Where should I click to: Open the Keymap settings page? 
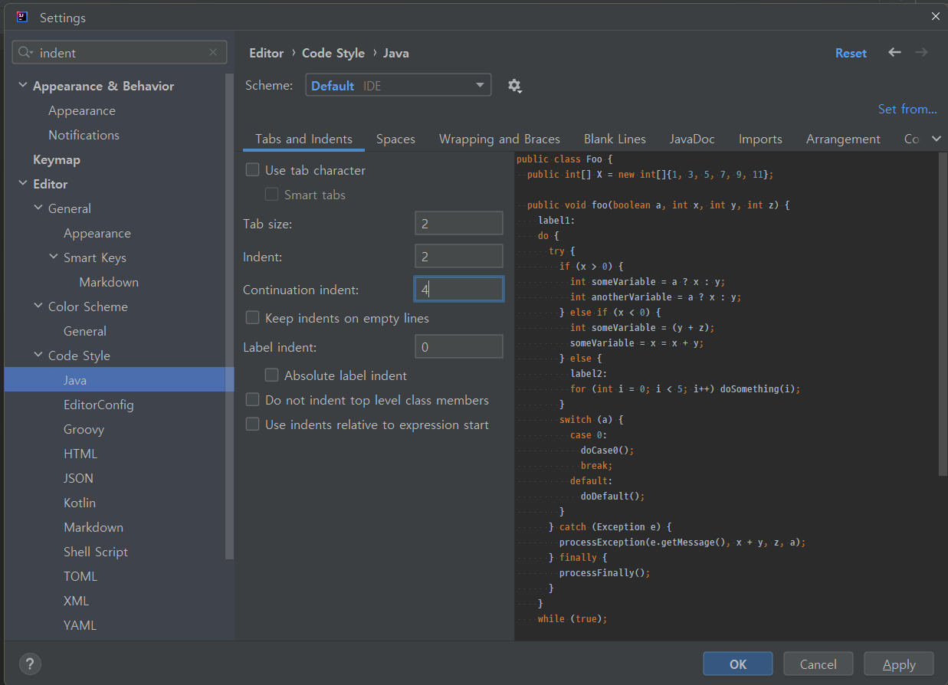57,159
